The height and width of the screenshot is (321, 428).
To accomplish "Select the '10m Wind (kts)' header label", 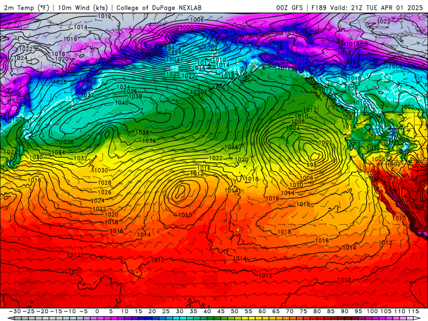I will (83, 7).
